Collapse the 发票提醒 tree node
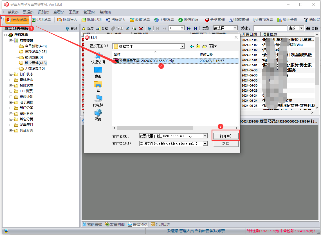This screenshot has width=321, height=235. (11, 40)
